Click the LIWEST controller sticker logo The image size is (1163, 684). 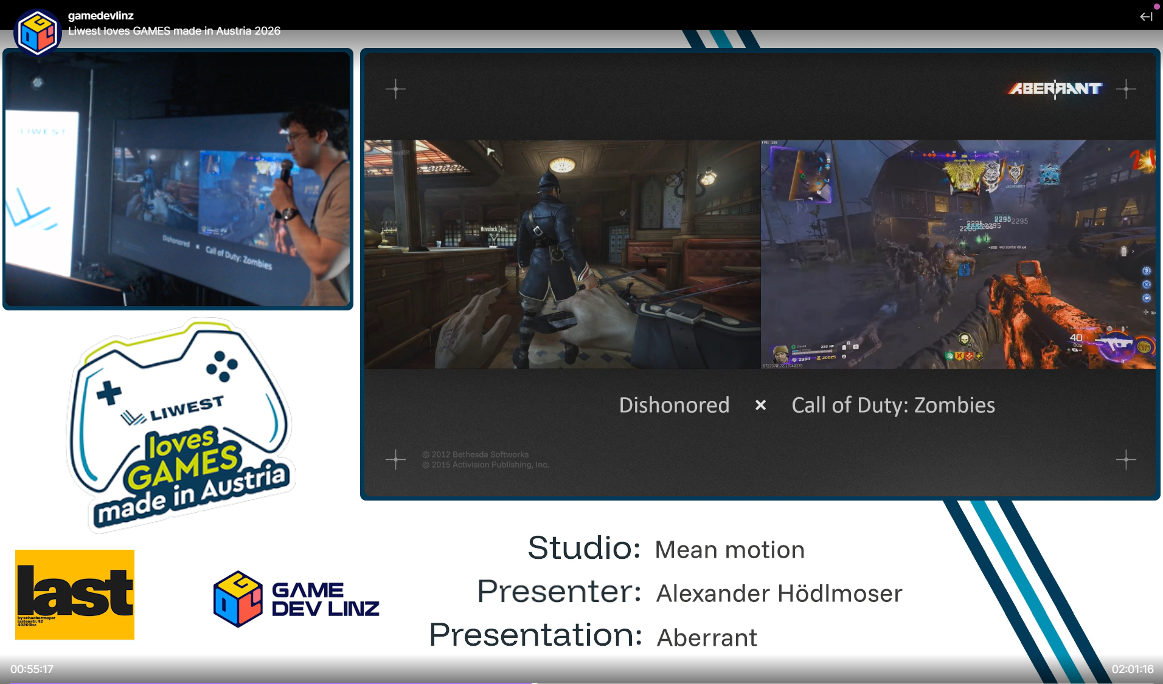pyautogui.click(x=182, y=425)
